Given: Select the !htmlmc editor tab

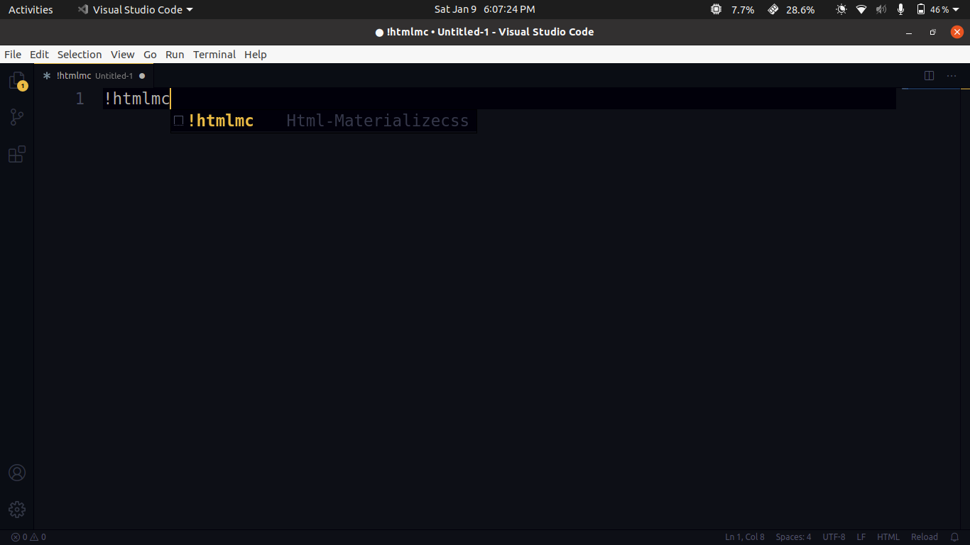Looking at the screenshot, I should coord(94,76).
